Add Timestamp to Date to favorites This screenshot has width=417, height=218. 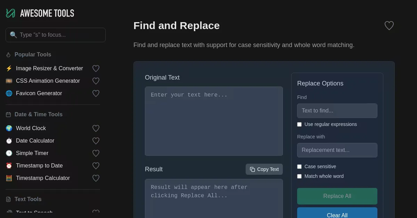[x=96, y=166]
